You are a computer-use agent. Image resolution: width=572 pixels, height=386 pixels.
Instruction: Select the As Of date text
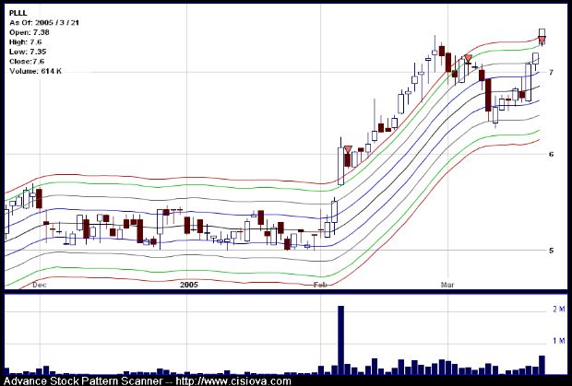pyautogui.click(x=44, y=23)
